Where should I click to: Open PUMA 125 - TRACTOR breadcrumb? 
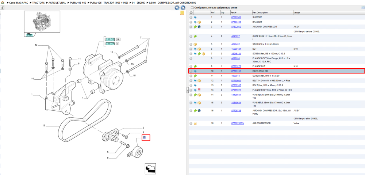point(109,3)
